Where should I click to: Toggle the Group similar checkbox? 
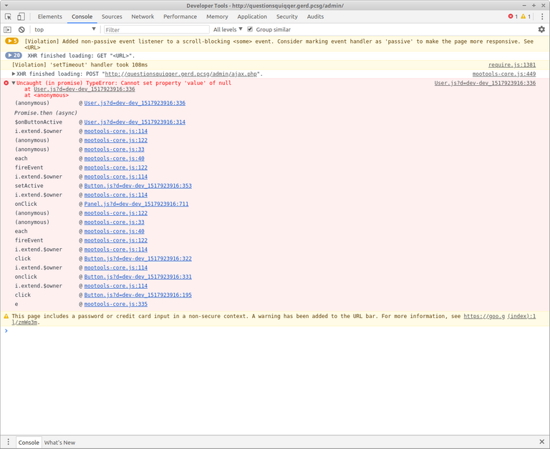click(x=250, y=30)
